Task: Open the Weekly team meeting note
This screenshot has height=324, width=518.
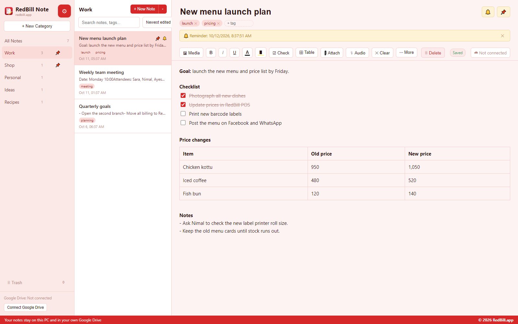Action: (123, 82)
